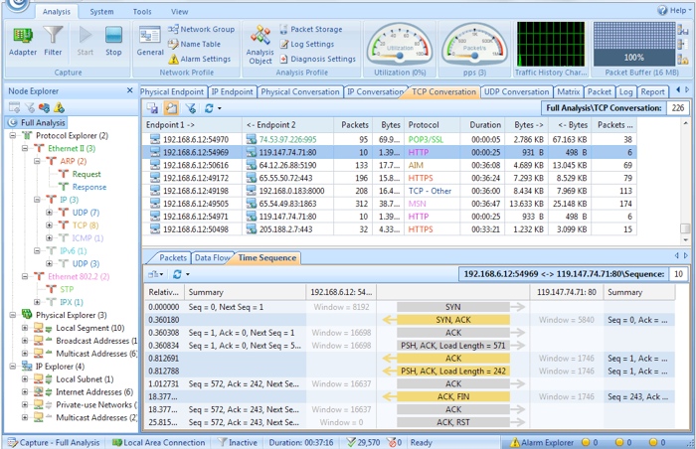Click the filter icon in TCP Conversation toolbar
696x449 pixels.
(x=191, y=108)
